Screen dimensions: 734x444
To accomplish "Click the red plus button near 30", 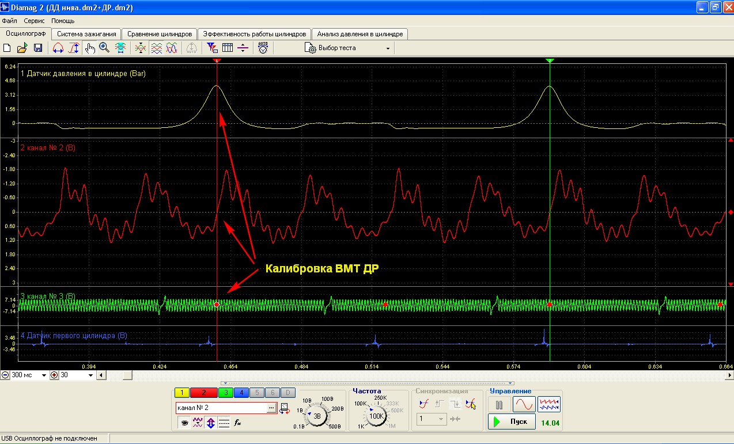I will click(x=55, y=375).
